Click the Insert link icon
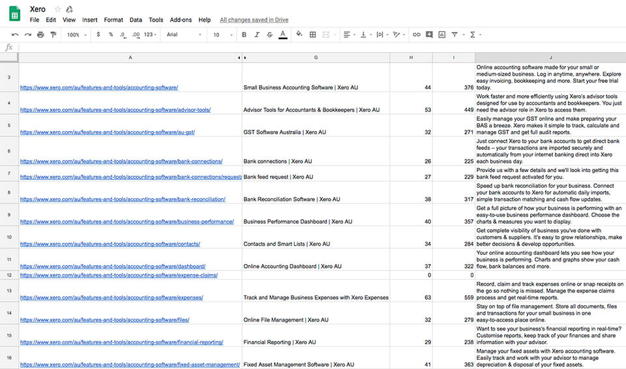626x369 pixels. point(417,35)
